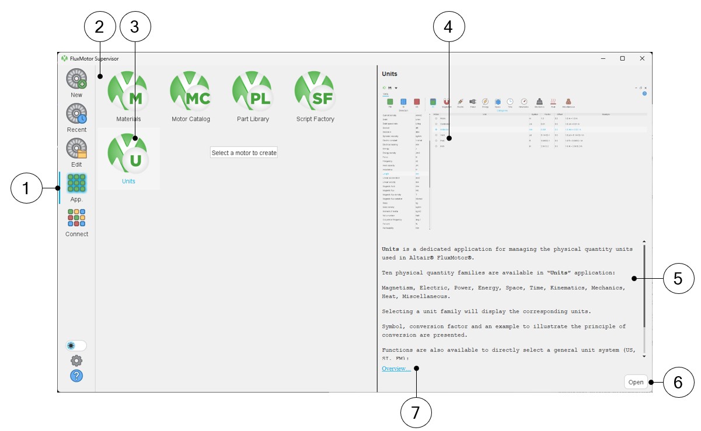The image size is (701, 431).
Task: Maximize the FluxMotor Supervisor window
Action: 622,58
